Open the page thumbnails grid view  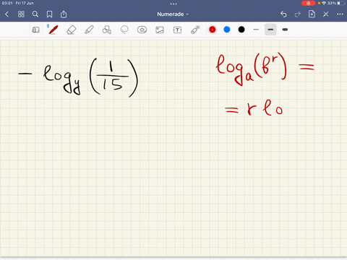click(x=21, y=14)
